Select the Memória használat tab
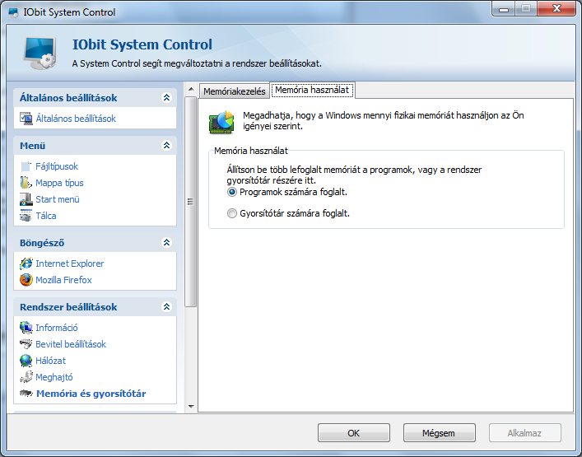This screenshot has width=582, height=457. pyautogui.click(x=312, y=91)
